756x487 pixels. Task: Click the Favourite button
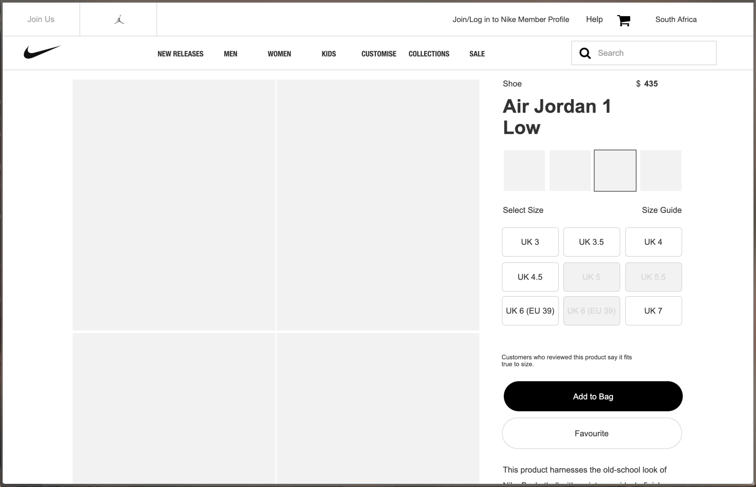(592, 433)
